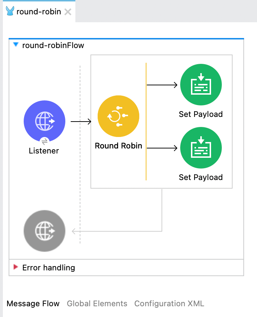Click the lower Set Payload component icon
Image resolution: width=257 pixels, height=317 pixels.
[201, 148]
